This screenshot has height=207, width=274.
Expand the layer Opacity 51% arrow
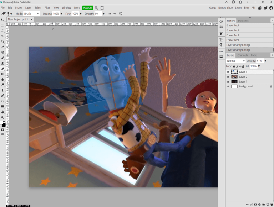pos(265,61)
